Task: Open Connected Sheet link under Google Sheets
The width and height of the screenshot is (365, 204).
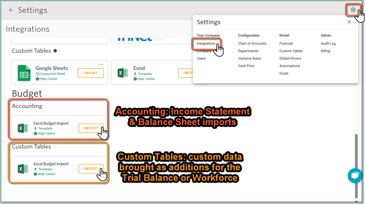Action: [x=50, y=73]
